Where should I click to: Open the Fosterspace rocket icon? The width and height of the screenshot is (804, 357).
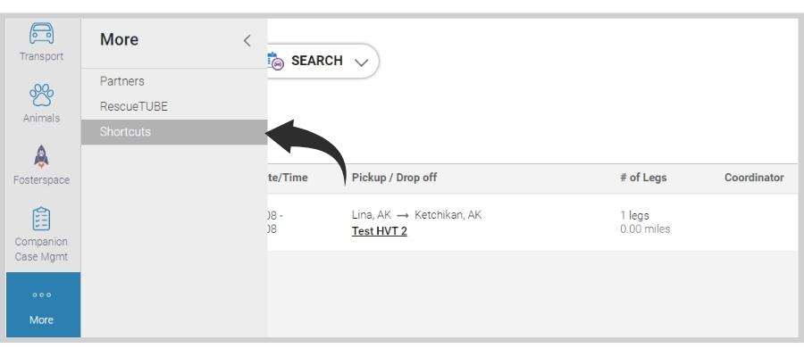[x=41, y=157]
